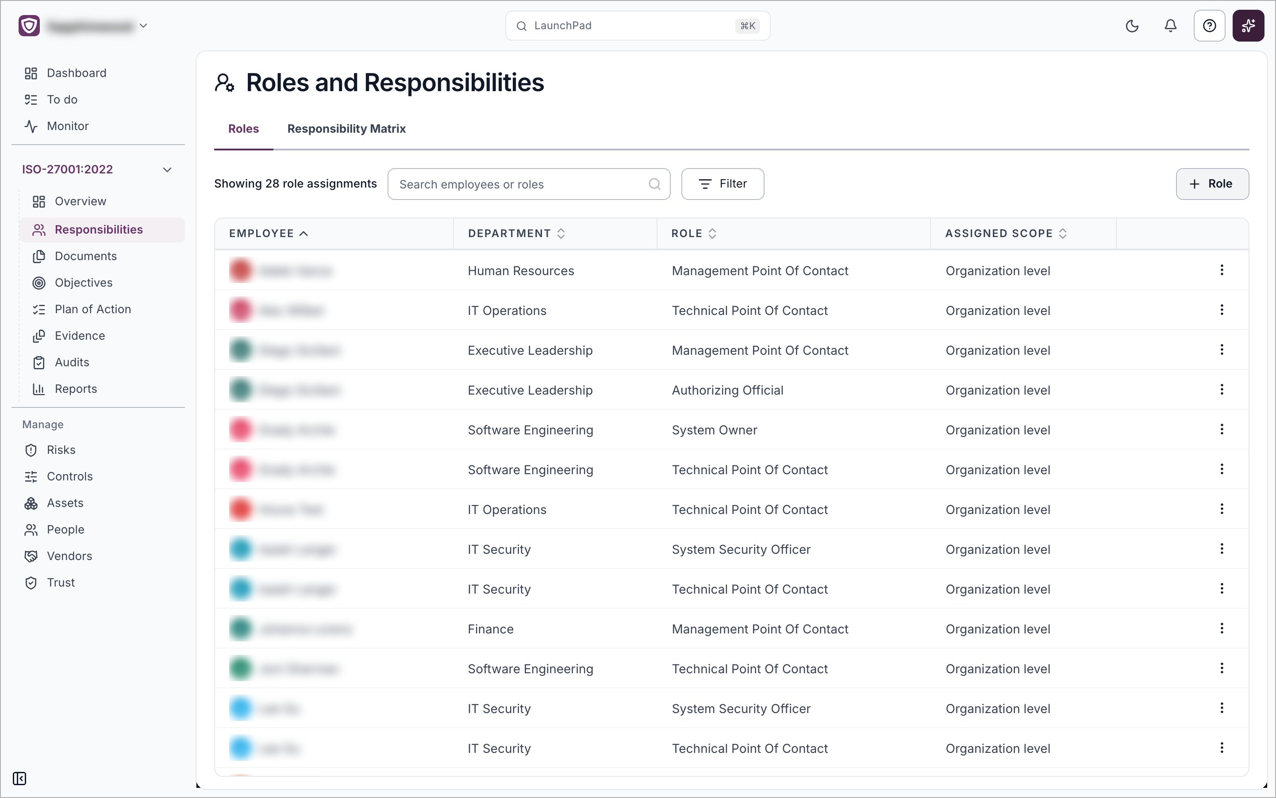Image resolution: width=1276 pixels, height=798 pixels.
Task: Switch to the Roles tab
Action: (243, 129)
